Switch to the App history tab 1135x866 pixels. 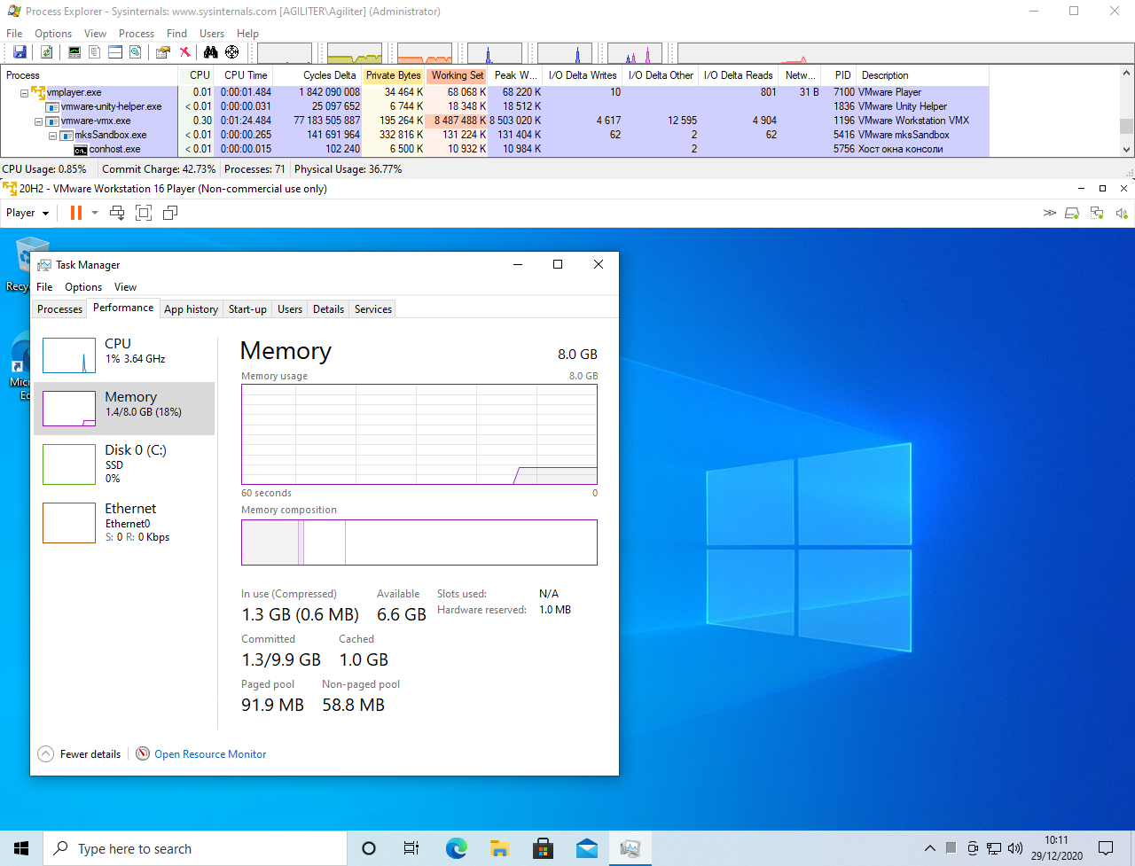[191, 309]
